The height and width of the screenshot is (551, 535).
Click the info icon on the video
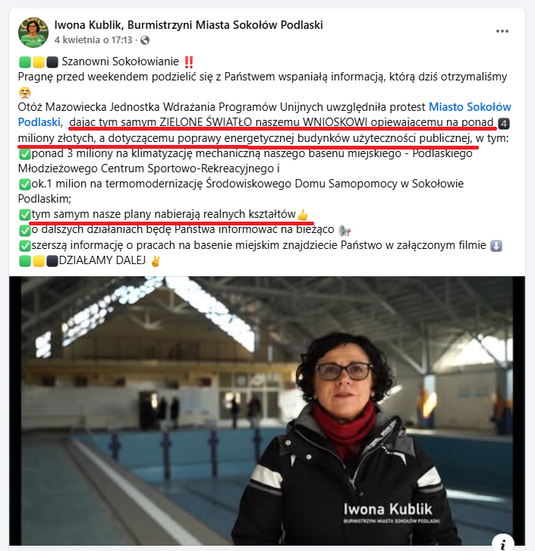click(x=502, y=543)
